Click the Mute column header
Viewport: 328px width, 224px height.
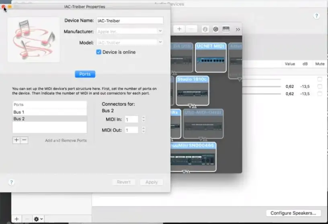tap(320, 64)
